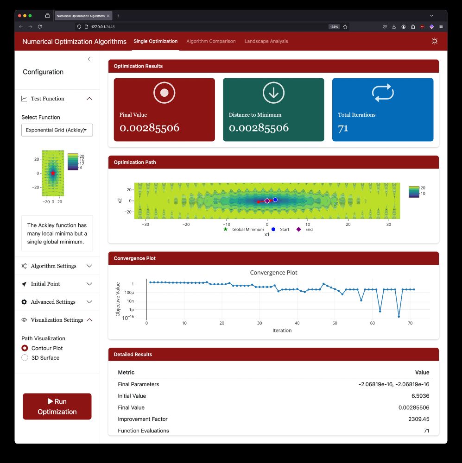462x463 pixels.
Task: Open the browser downloads icon
Action: click(x=394, y=26)
